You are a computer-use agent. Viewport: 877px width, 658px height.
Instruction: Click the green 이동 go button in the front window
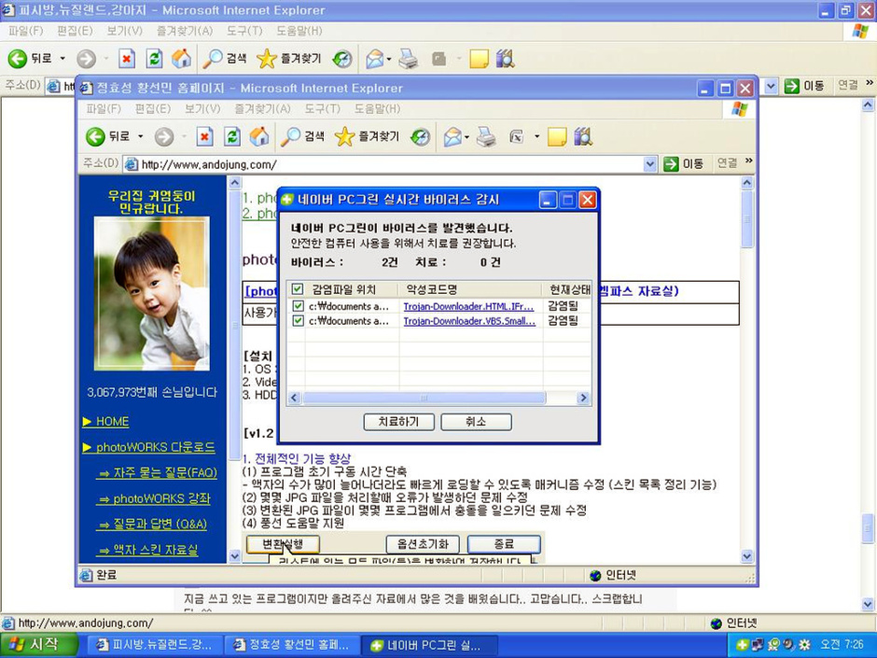(684, 164)
